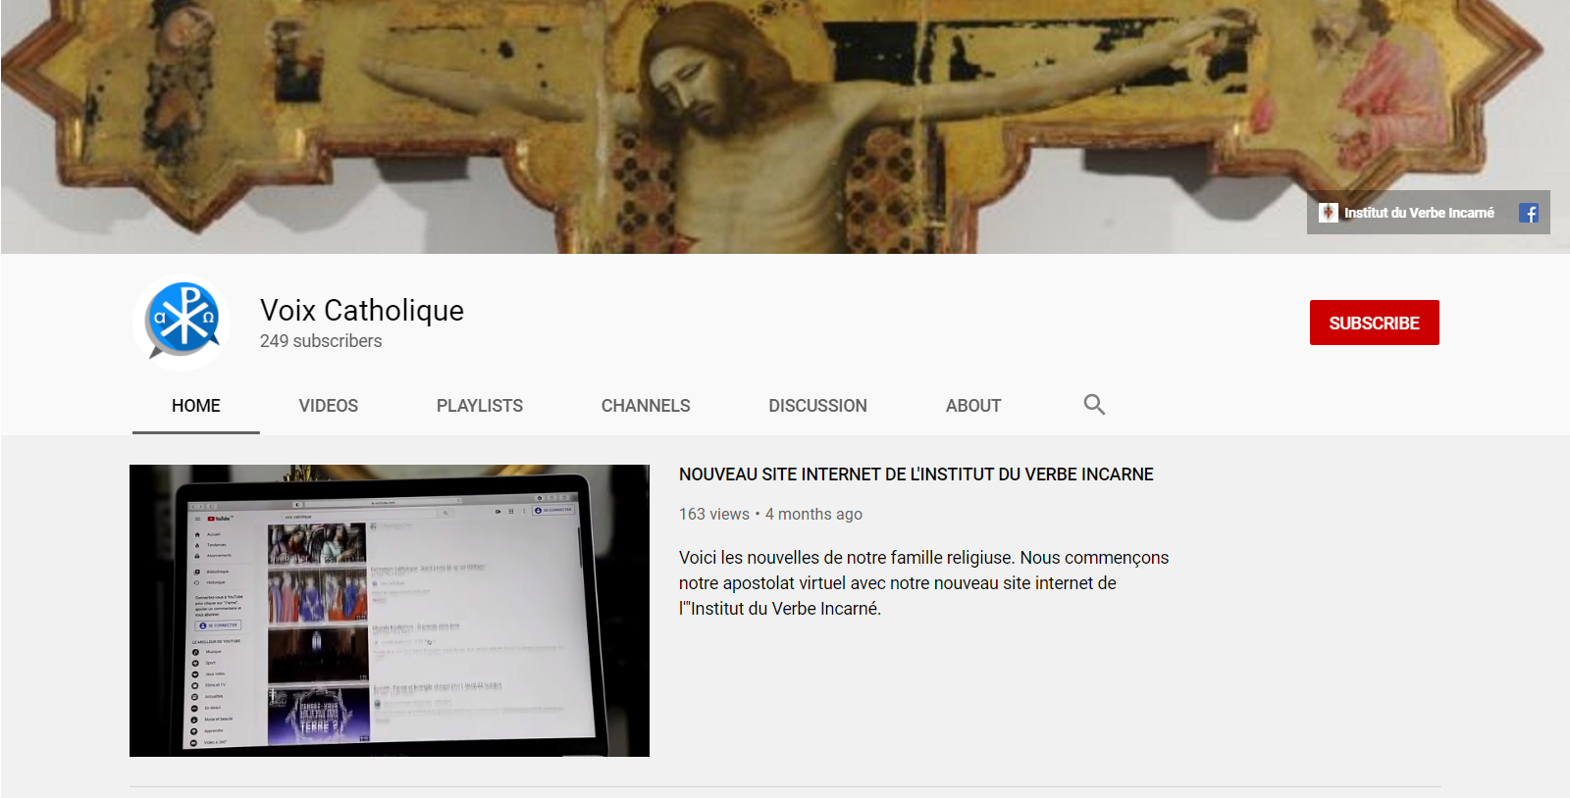Image resolution: width=1570 pixels, height=798 pixels.
Task: Click the channel search magnifier icon
Action: pos(1094,405)
